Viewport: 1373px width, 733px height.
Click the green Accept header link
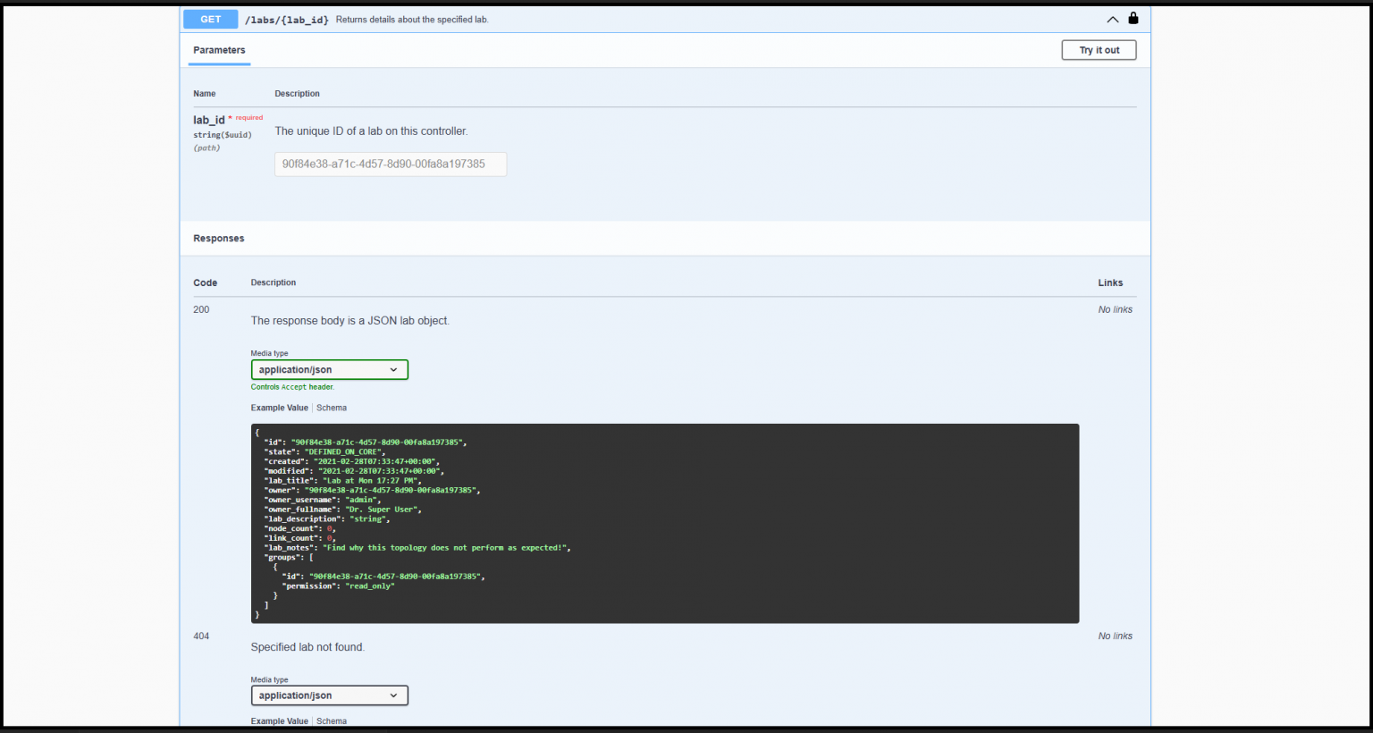click(x=294, y=387)
